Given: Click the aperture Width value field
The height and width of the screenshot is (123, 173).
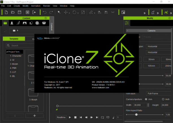Looking at the screenshot, I should click(x=140, y=105).
